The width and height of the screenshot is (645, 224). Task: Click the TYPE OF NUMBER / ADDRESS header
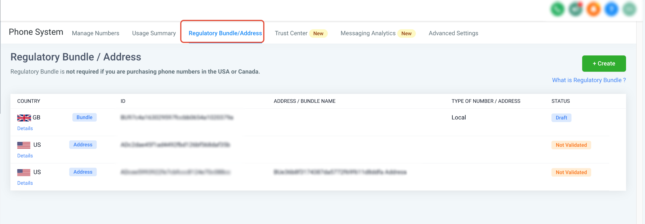point(486,101)
